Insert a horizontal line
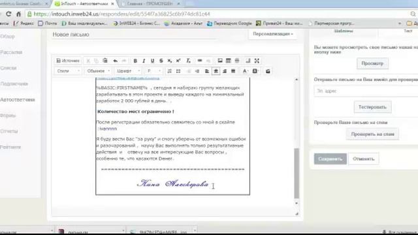Viewport: 418px width, 235px height. click(236, 61)
